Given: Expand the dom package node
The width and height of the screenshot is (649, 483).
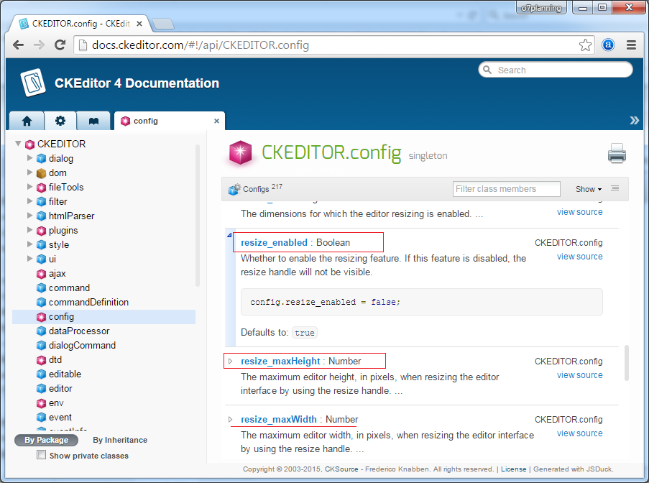Looking at the screenshot, I should coord(29,172).
